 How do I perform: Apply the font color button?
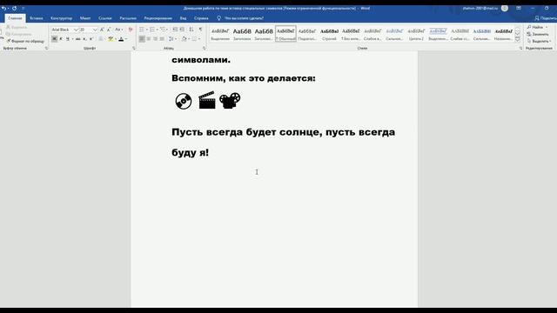[x=121, y=38]
